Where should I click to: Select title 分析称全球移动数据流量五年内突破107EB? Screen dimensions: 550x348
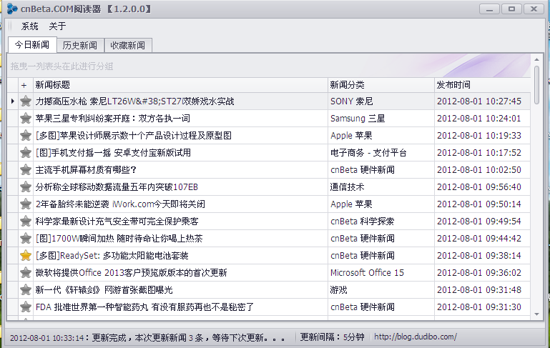click(x=117, y=187)
